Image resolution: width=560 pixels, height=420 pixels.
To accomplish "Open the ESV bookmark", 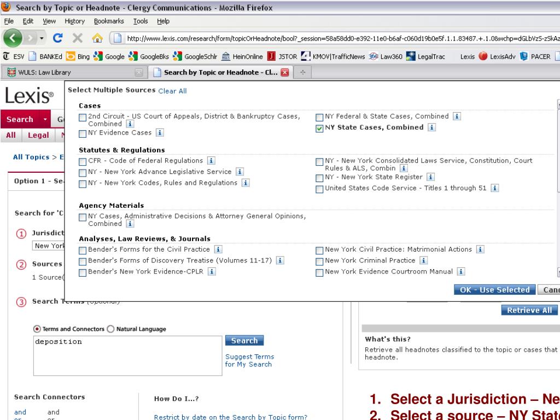I will [x=14, y=56].
